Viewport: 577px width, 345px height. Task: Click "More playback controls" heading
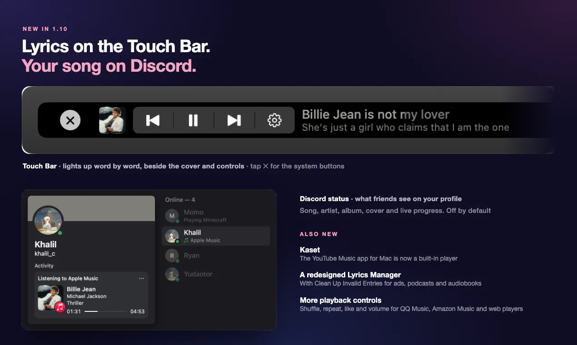[x=341, y=300]
